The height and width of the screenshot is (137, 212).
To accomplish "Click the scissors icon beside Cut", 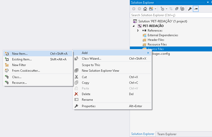I will point(76,77).
